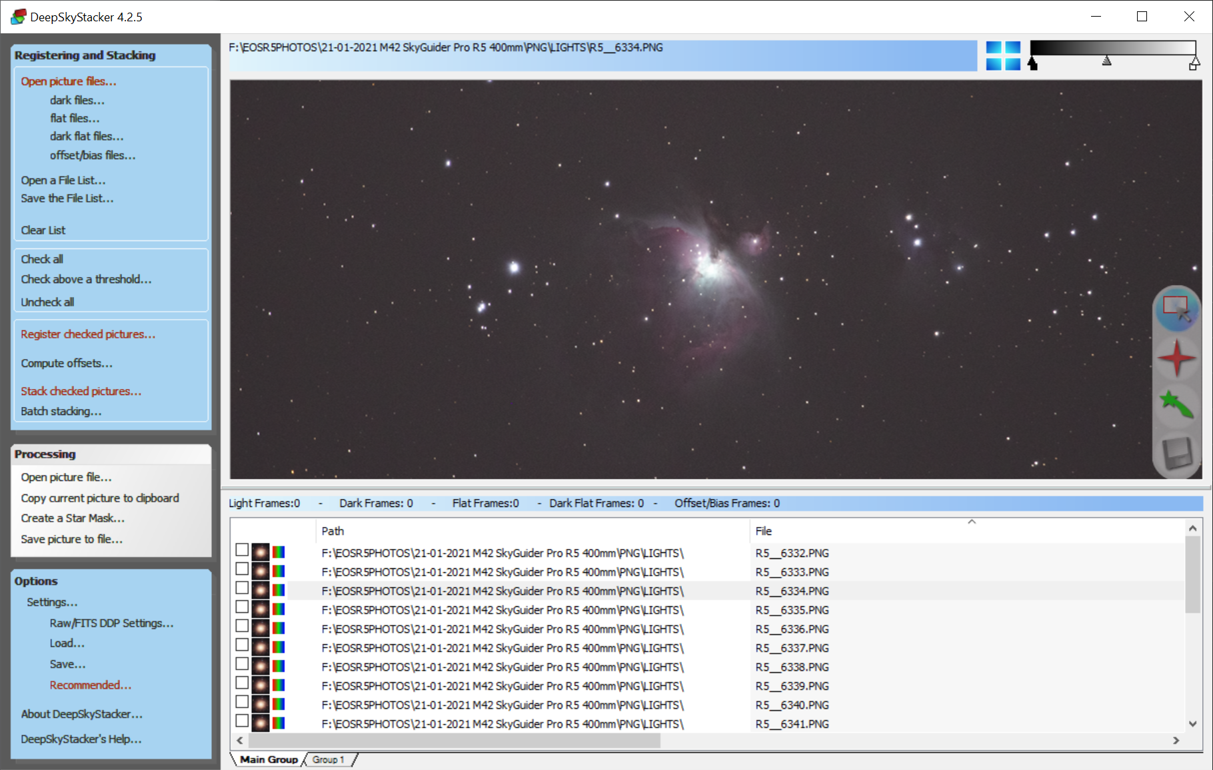Switch to the Group 1 tab
Viewport: 1213px width, 770px height.
tap(329, 759)
